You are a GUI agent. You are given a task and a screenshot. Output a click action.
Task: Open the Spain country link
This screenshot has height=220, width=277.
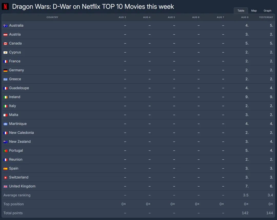coord(14,168)
